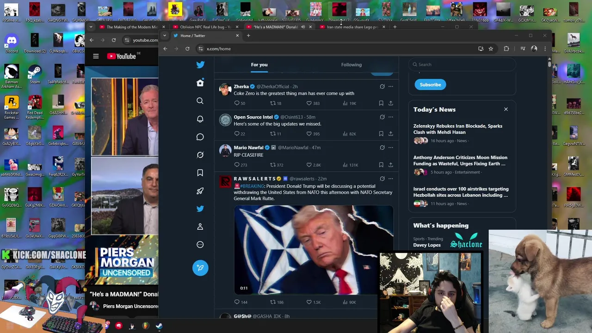Switch to the For you tab
This screenshot has width=592, height=333.
pyautogui.click(x=259, y=65)
